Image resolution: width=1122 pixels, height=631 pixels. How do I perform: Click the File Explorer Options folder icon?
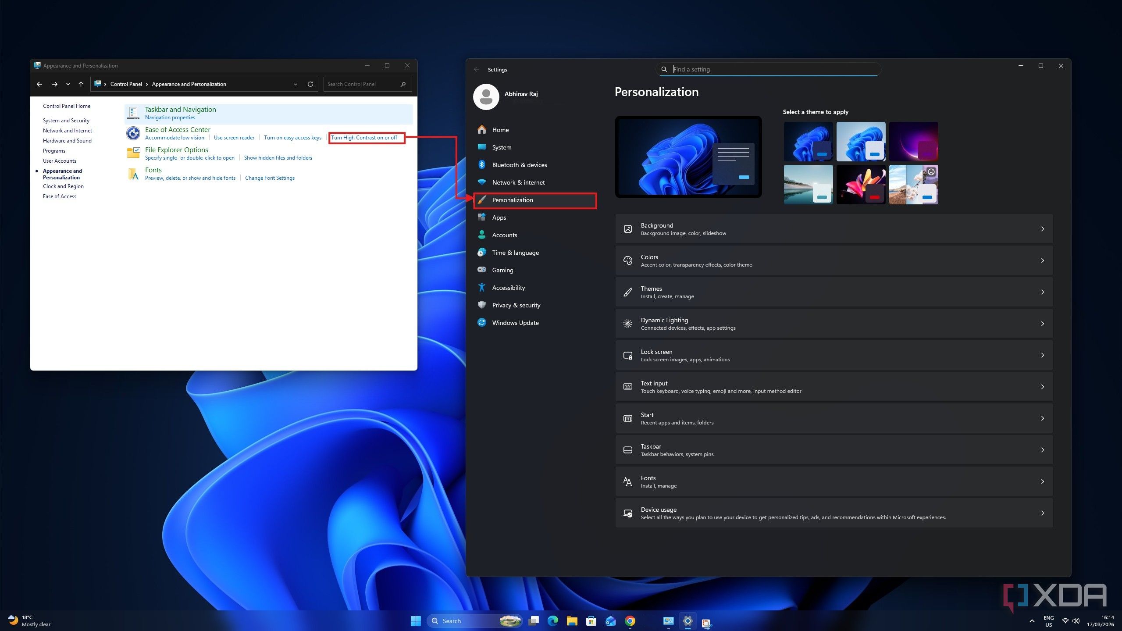coord(133,153)
